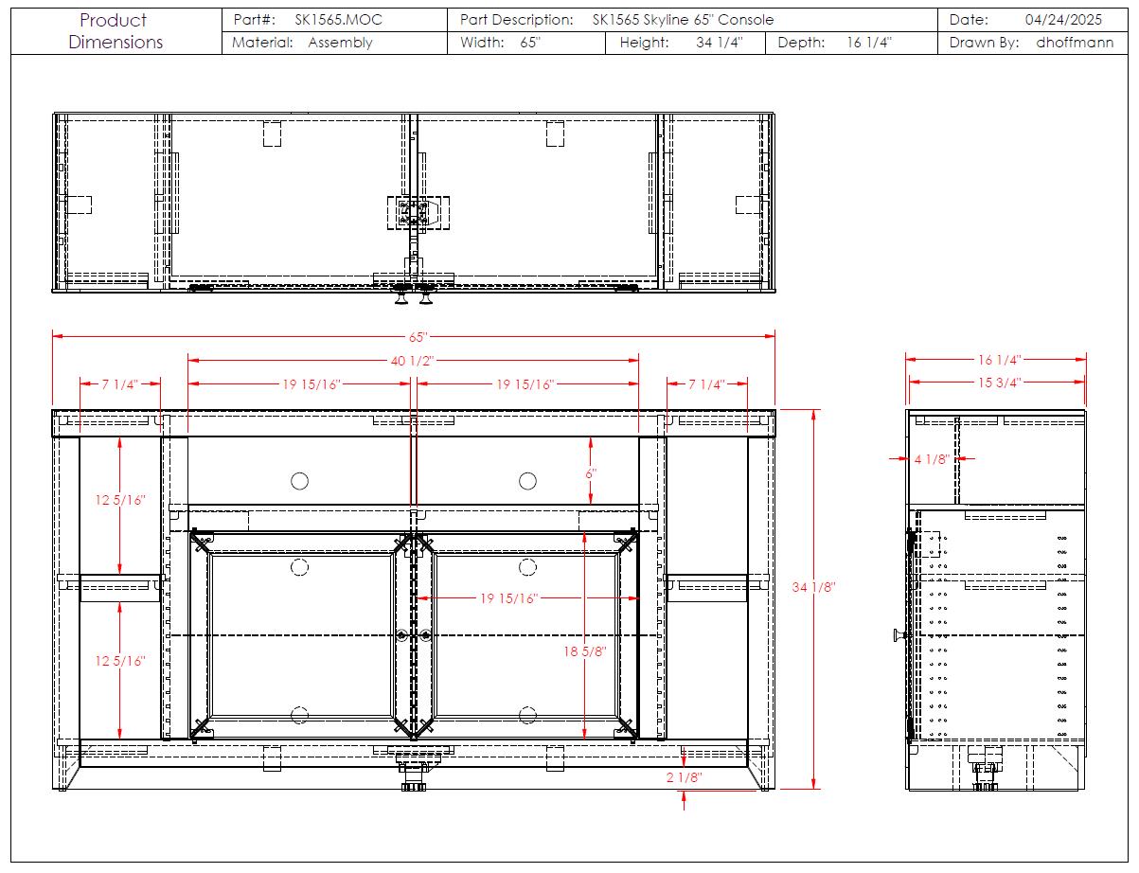Select the upper 12 5/16" dimension label
Image resolution: width=1139 pixels, height=873 pixels.
119,500
